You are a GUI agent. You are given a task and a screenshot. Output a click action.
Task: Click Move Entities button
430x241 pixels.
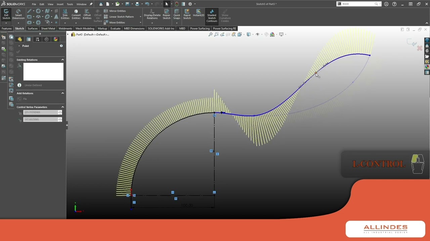(x=115, y=22)
